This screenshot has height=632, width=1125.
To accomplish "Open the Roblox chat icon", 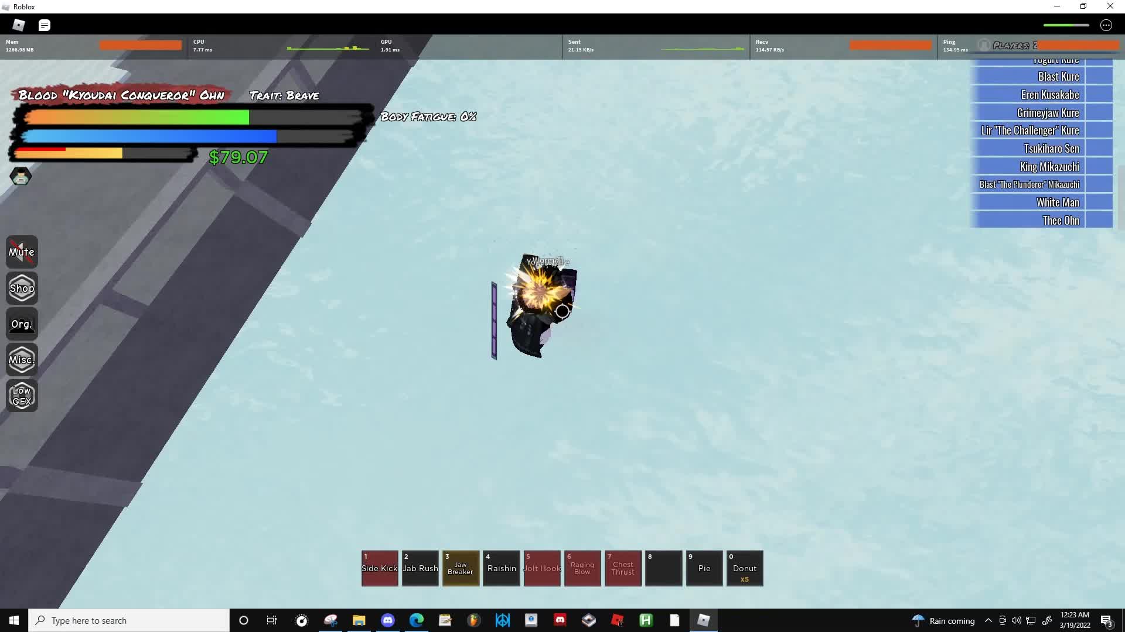I will coord(45,25).
